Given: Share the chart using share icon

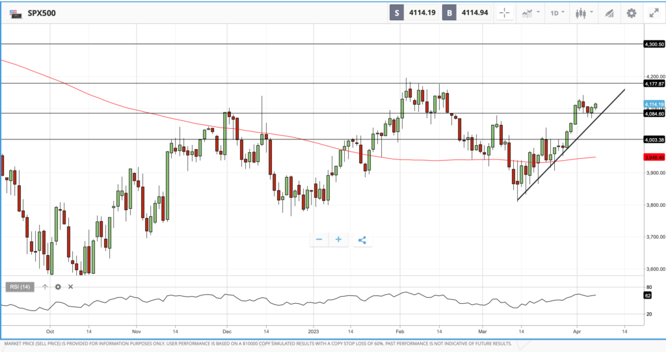Looking at the screenshot, I should 362,239.
